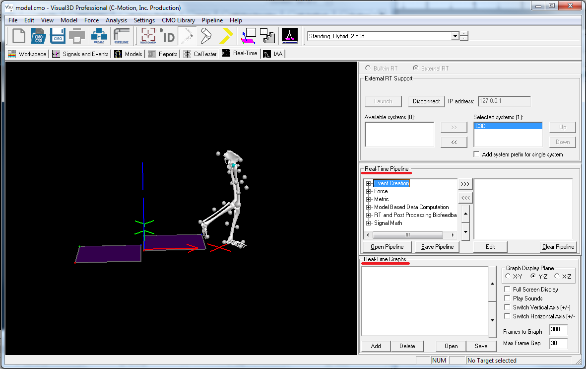Click the Clear Pipeline button
This screenshot has width=586, height=369.
coord(558,247)
